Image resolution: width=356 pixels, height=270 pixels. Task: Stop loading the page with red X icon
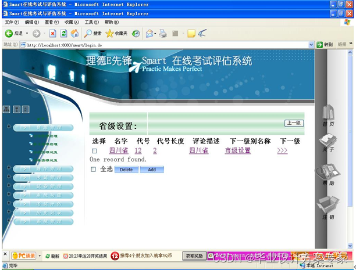53,34
